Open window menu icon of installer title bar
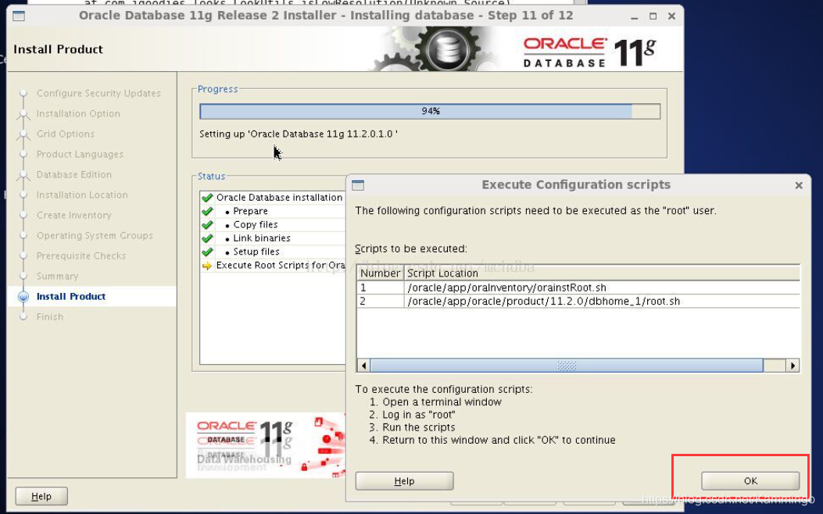 point(19,16)
